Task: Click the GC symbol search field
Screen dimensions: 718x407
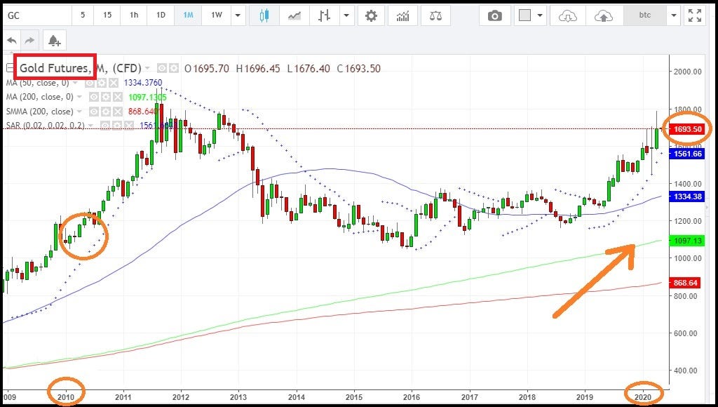Action: point(36,15)
